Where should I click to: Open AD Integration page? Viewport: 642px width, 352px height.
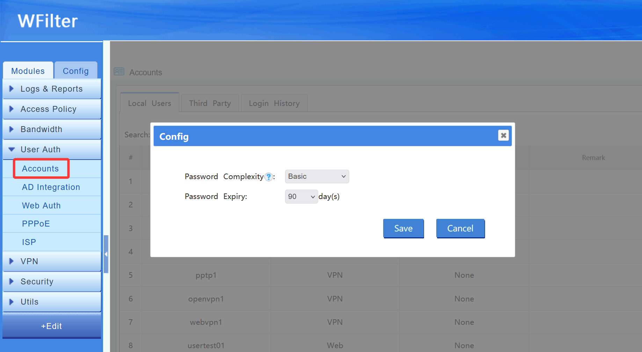(51, 187)
